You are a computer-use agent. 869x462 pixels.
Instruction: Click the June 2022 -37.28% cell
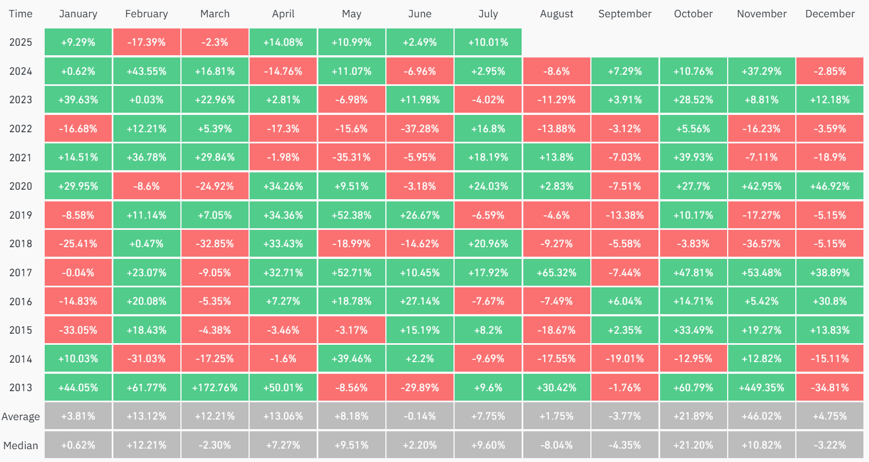(x=420, y=129)
